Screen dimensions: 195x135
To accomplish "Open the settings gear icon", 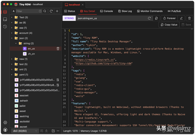I will (5, 122).
